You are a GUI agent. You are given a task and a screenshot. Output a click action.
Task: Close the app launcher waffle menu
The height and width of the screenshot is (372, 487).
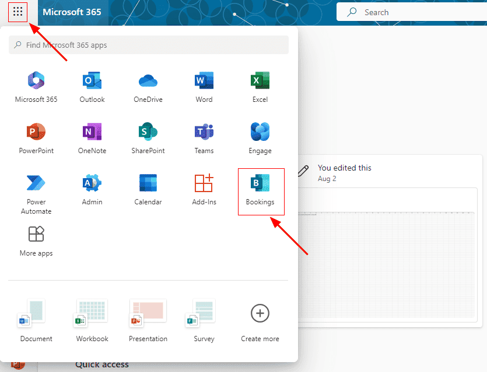pyautogui.click(x=18, y=12)
